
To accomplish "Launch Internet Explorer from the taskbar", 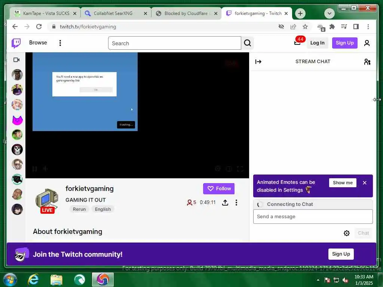I will (x=33, y=280).
